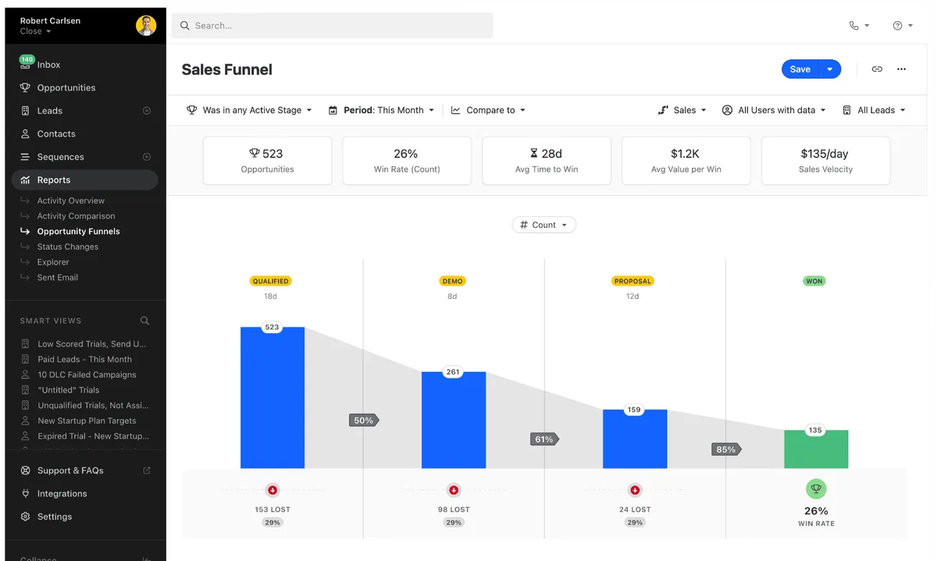Open the Smart Views search magnifier

144,320
